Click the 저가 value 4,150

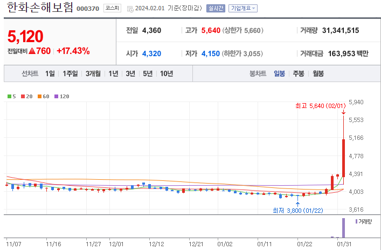211,53
